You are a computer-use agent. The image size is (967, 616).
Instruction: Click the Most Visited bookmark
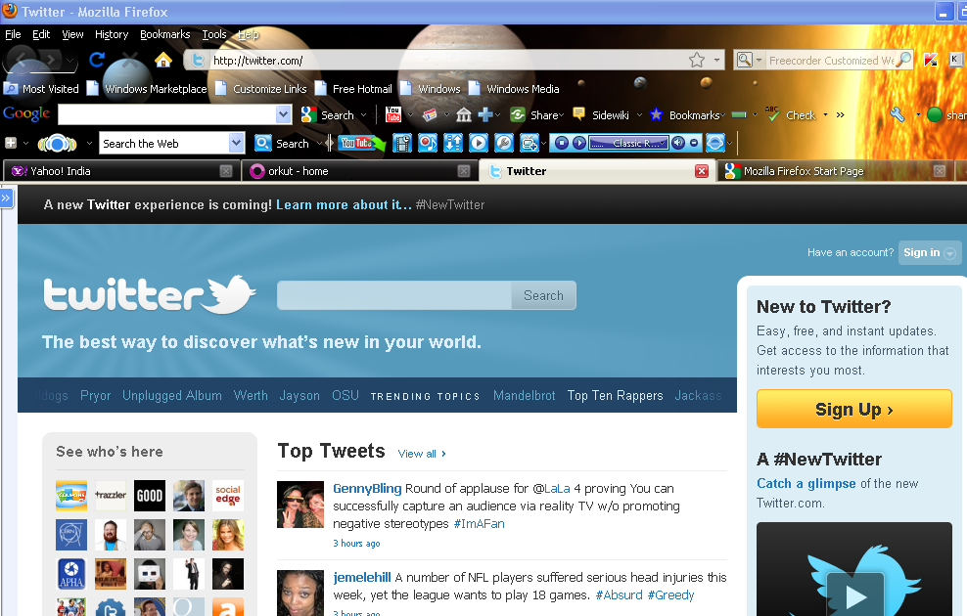[x=42, y=89]
